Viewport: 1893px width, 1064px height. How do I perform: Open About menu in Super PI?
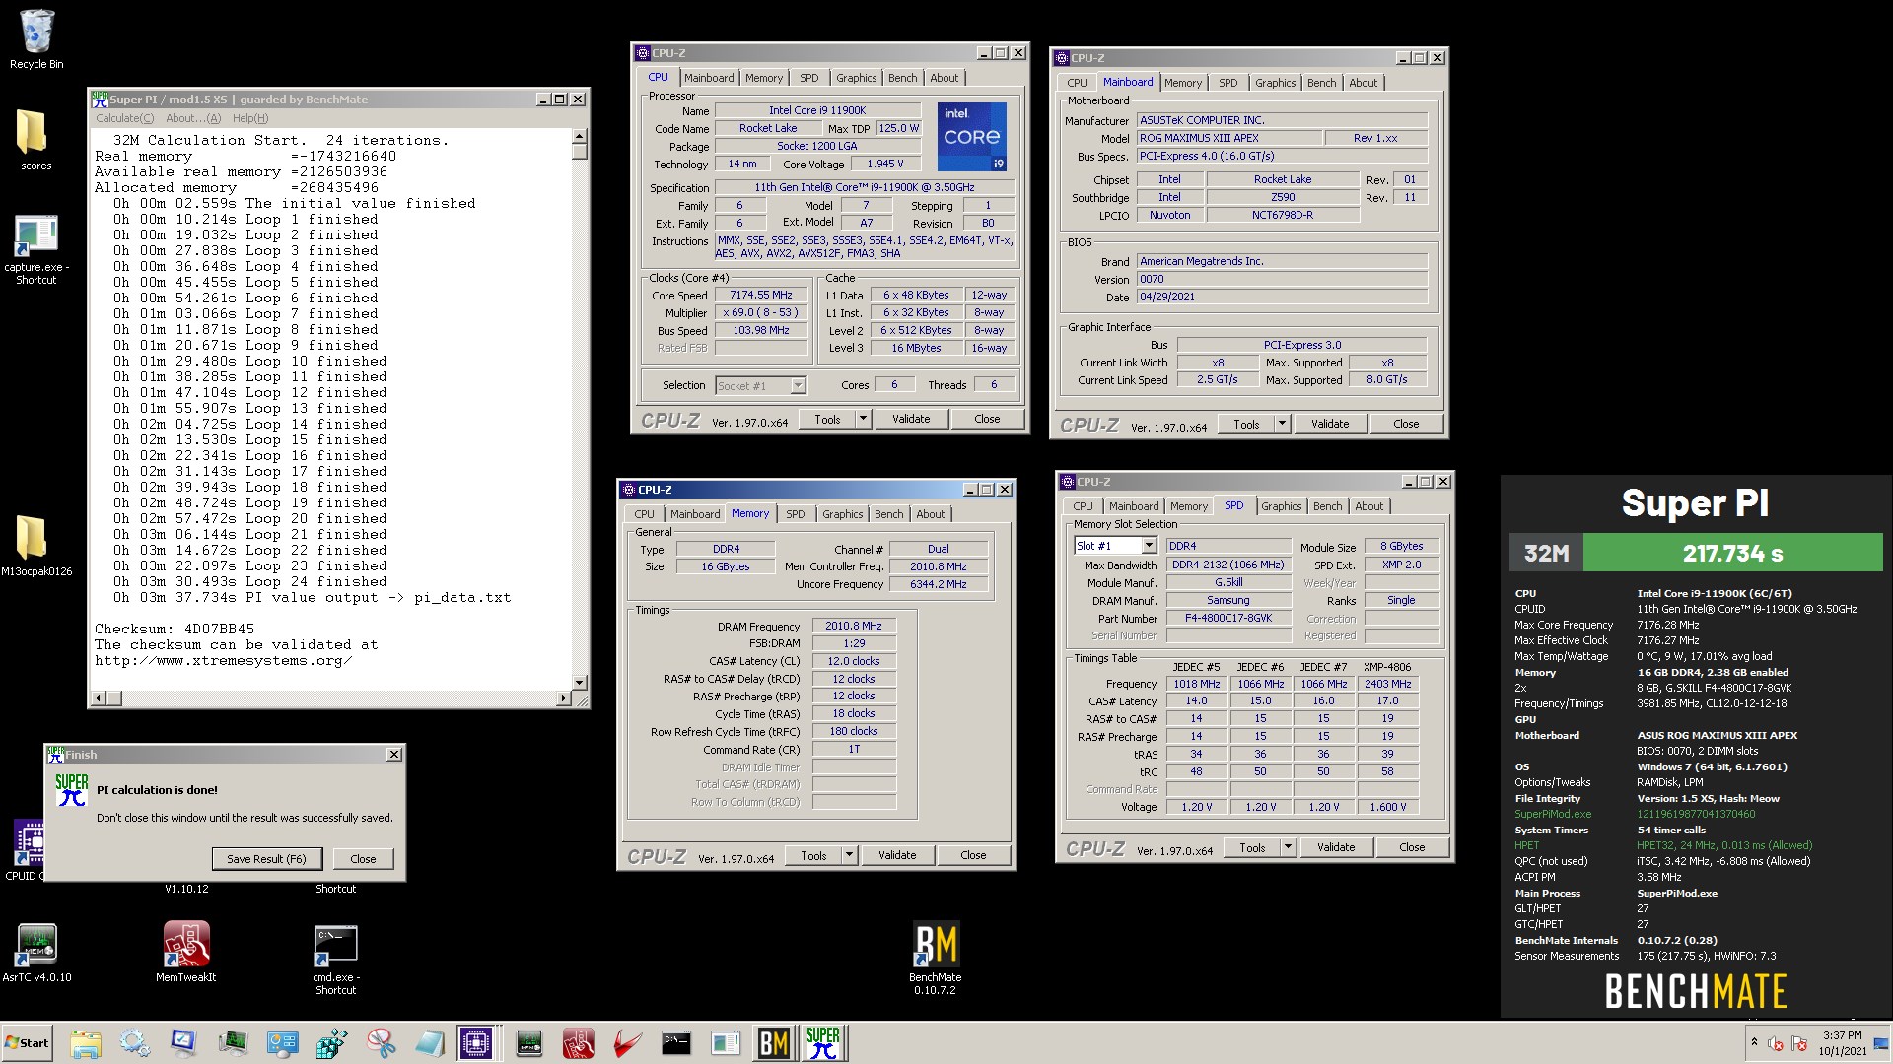(x=193, y=118)
